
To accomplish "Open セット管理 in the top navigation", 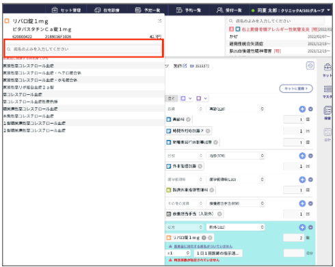I will pos(66,10).
